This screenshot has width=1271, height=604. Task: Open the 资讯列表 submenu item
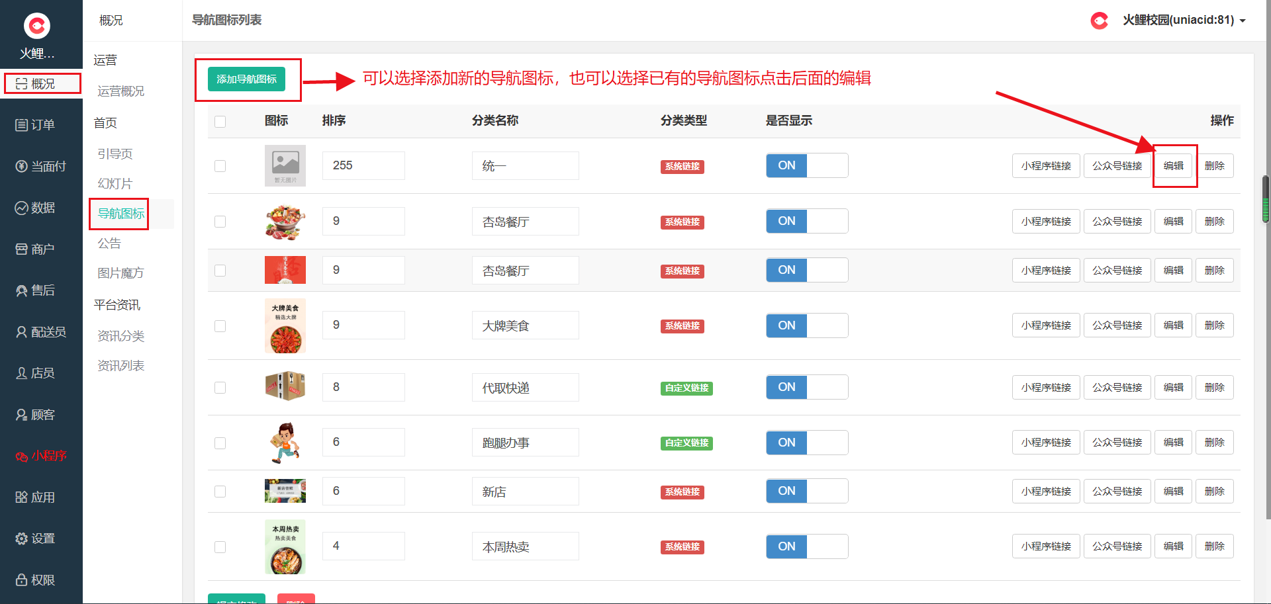(120, 366)
